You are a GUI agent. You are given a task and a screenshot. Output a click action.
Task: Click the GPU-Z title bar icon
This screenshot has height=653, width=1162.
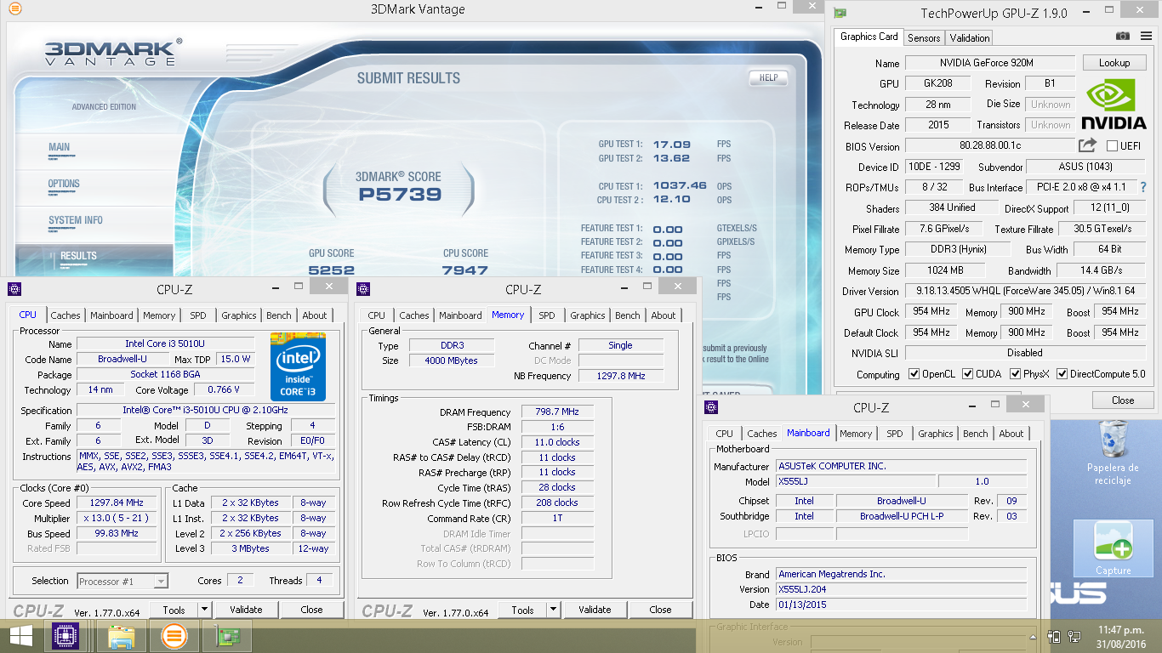[840, 13]
